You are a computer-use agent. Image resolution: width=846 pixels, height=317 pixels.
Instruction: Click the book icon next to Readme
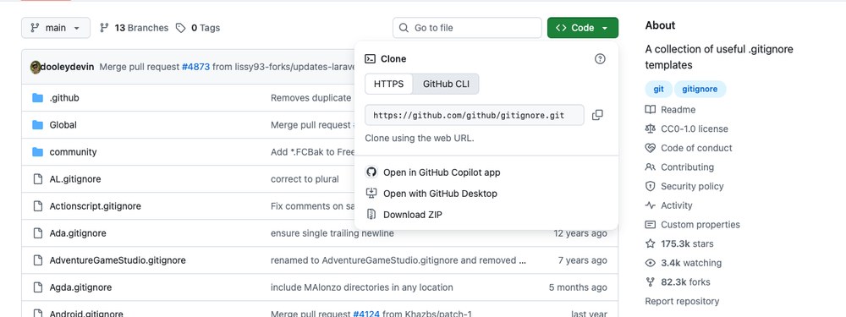650,109
